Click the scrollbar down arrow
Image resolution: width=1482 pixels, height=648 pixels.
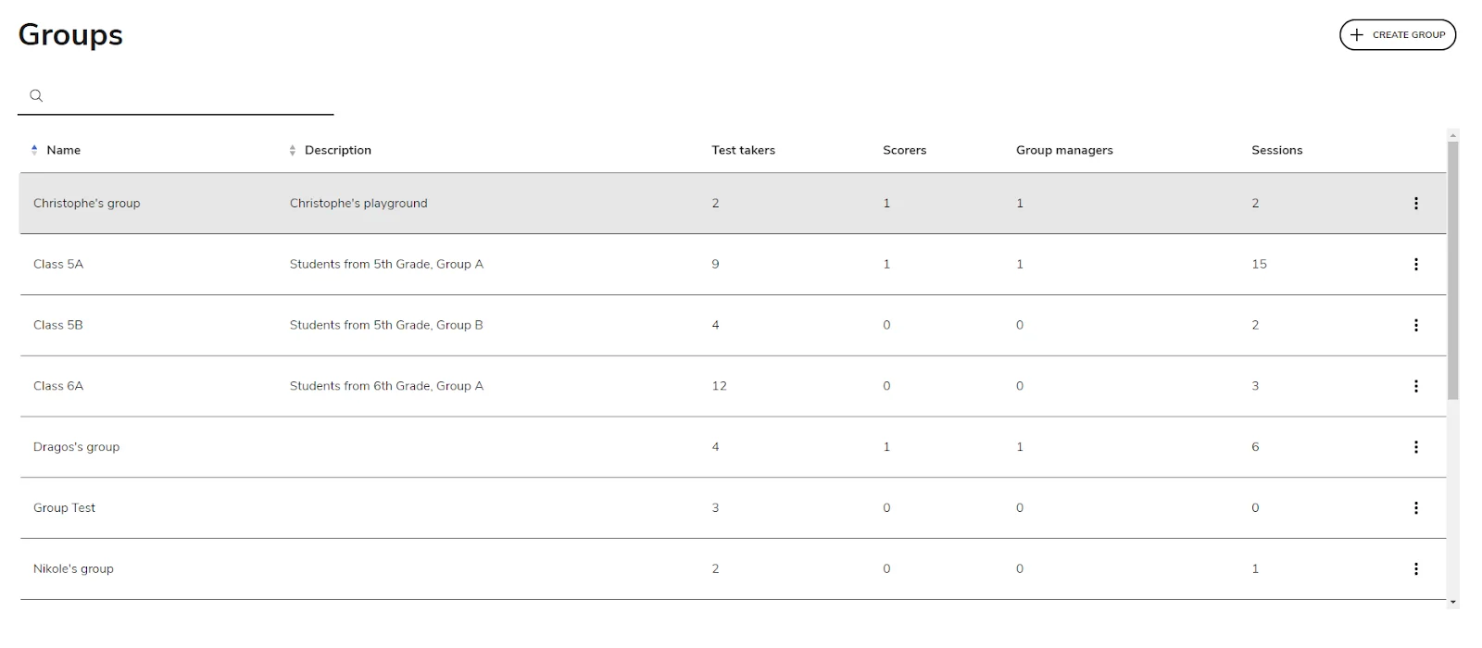tap(1452, 603)
